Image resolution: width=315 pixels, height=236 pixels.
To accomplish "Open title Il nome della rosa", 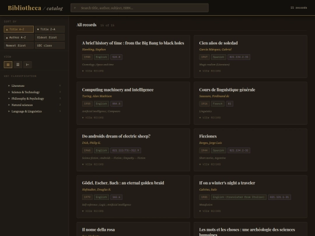I will 99,230.
